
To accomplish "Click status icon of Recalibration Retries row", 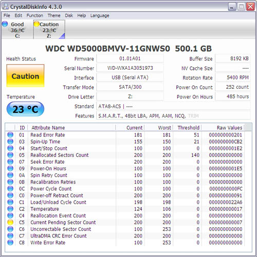I will coord(10,182).
